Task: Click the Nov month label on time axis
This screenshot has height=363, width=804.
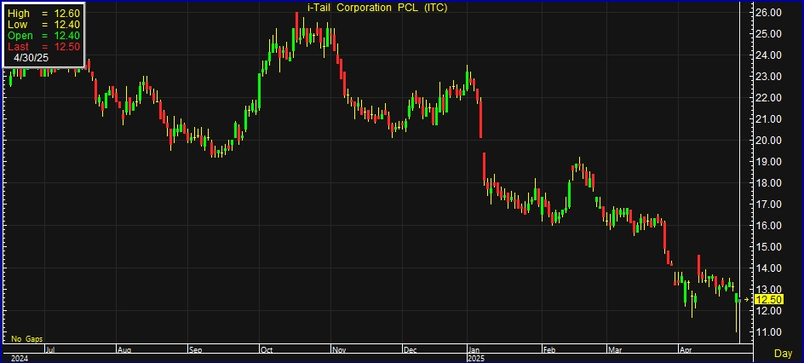Action: [x=339, y=350]
